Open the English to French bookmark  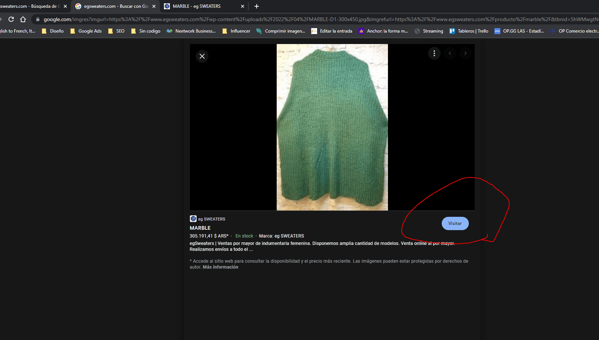click(18, 31)
